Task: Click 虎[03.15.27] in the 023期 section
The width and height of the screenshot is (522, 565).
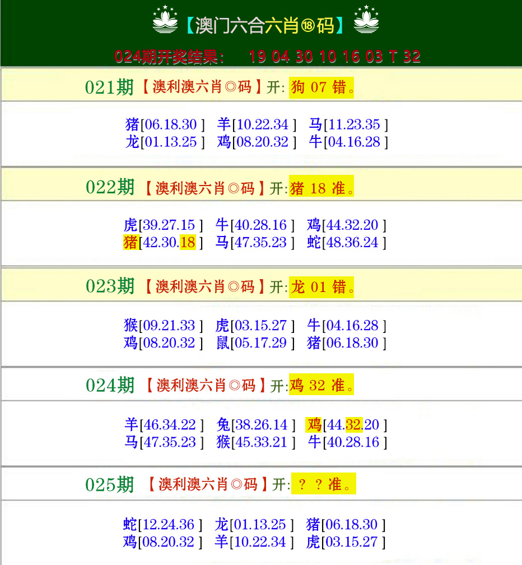Action: [255, 326]
